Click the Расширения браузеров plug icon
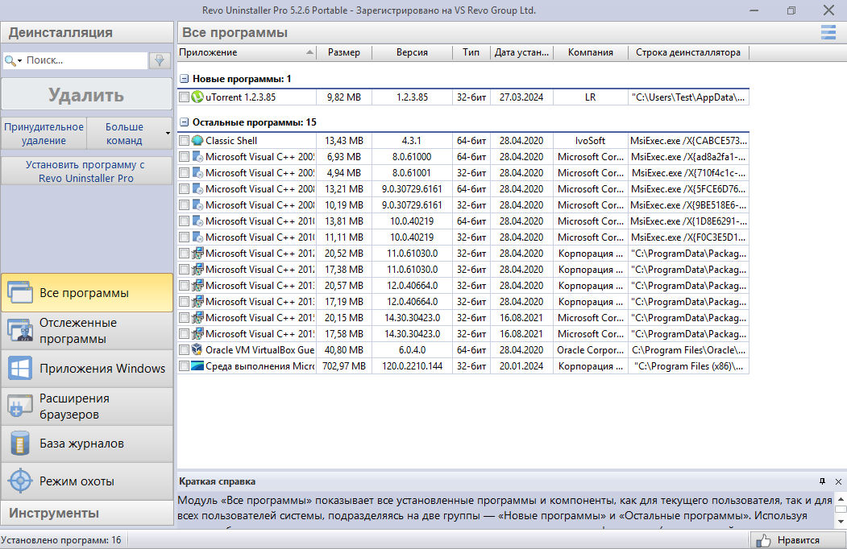847x549 pixels. coord(20,407)
